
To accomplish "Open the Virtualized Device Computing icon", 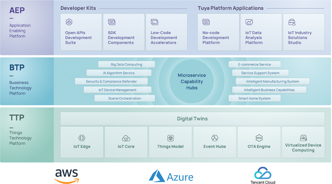I will click(303, 138).
